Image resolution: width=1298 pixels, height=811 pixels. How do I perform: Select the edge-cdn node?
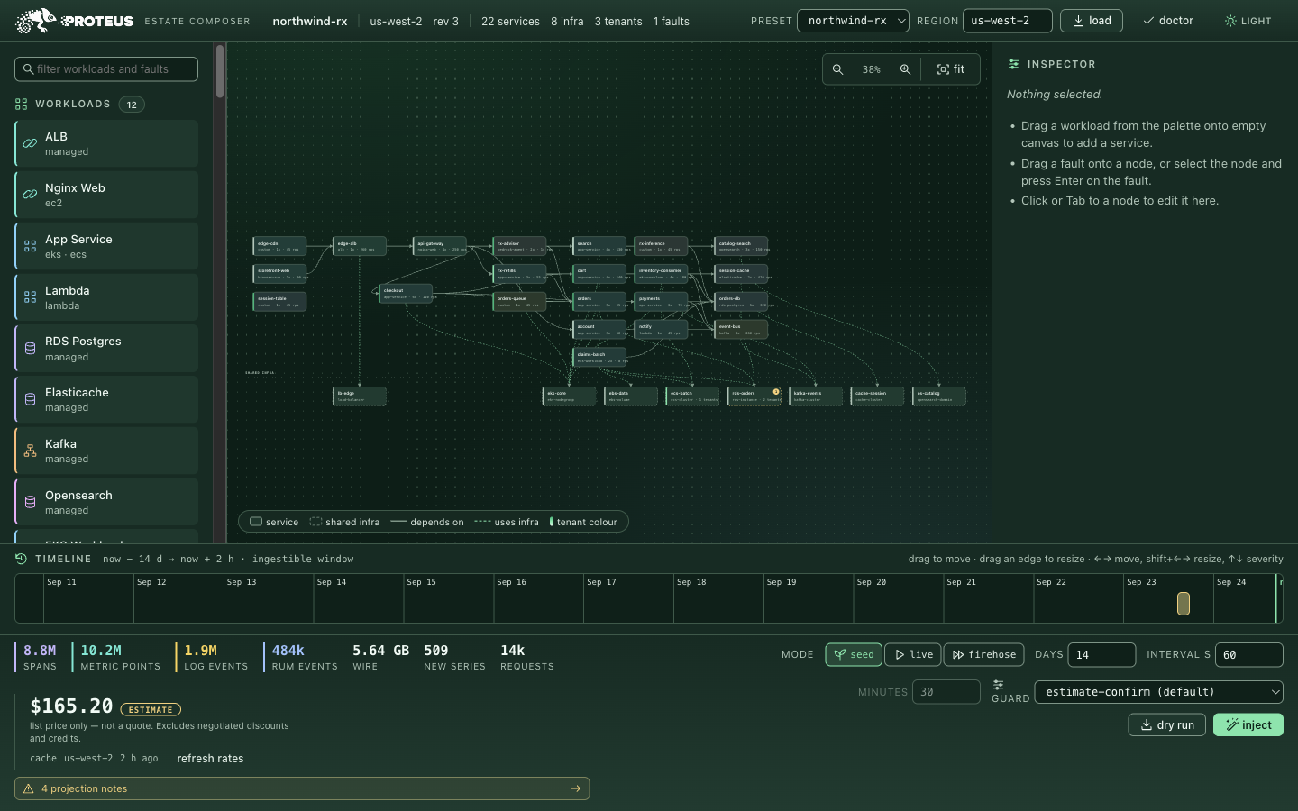pos(279,246)
